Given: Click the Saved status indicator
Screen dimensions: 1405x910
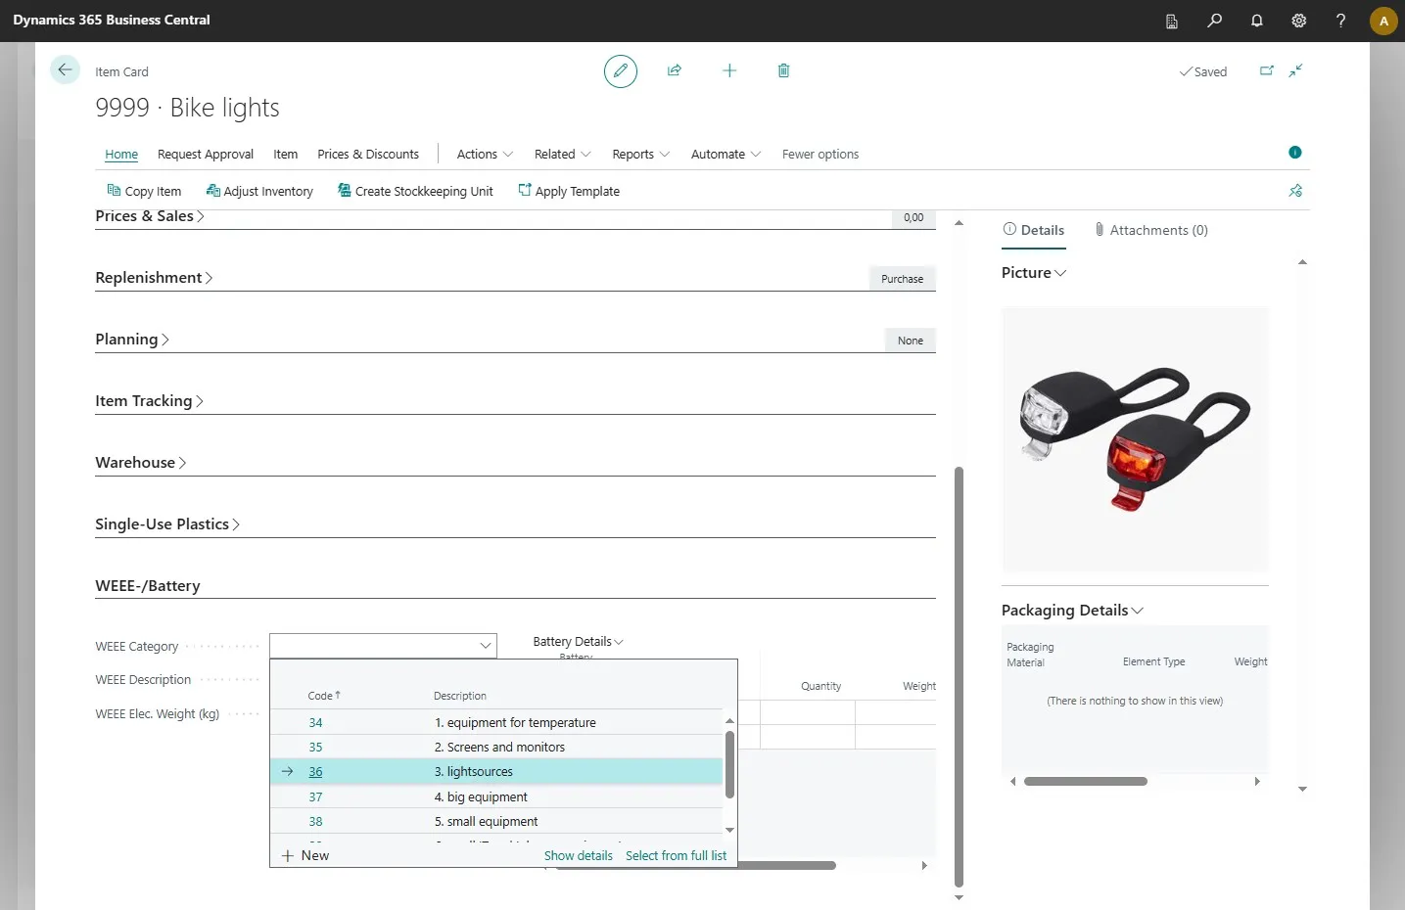Looking at the screenshot, I should click(1203, 71).
